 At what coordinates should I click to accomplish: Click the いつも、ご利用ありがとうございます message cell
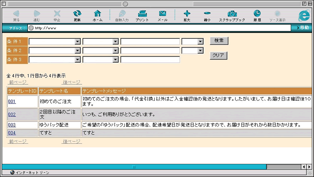tap(196, 114)
